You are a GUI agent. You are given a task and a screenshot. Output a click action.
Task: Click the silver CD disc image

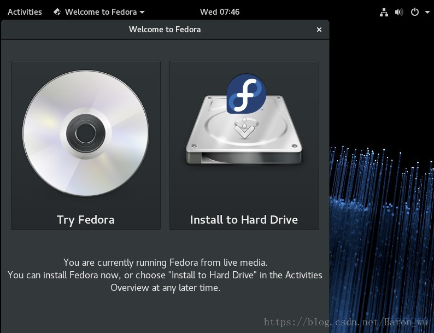click(85, 133)
